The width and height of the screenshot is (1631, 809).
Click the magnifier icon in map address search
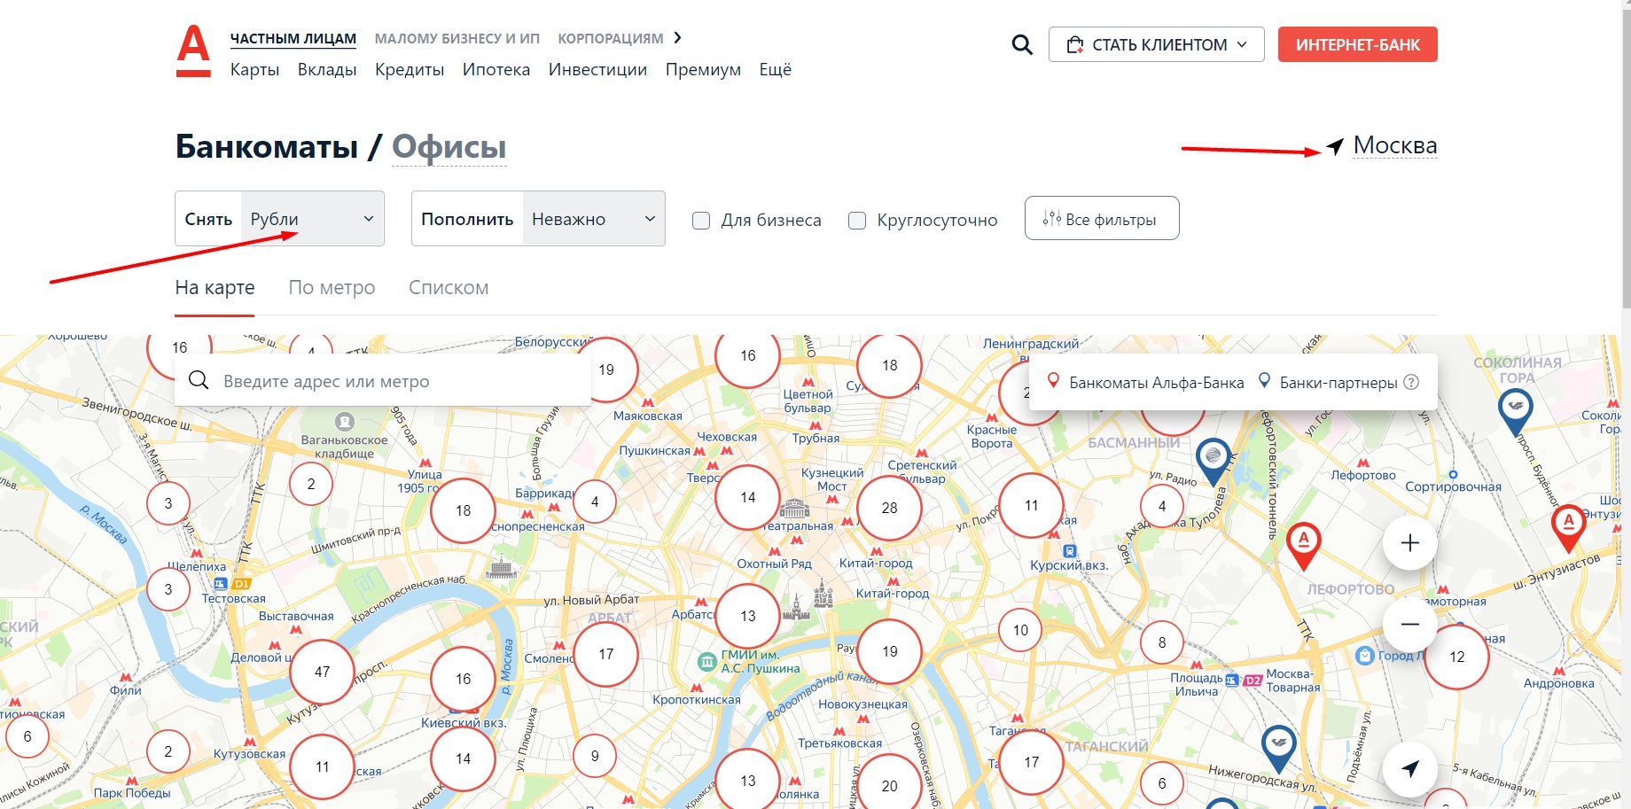click(199, 380)
